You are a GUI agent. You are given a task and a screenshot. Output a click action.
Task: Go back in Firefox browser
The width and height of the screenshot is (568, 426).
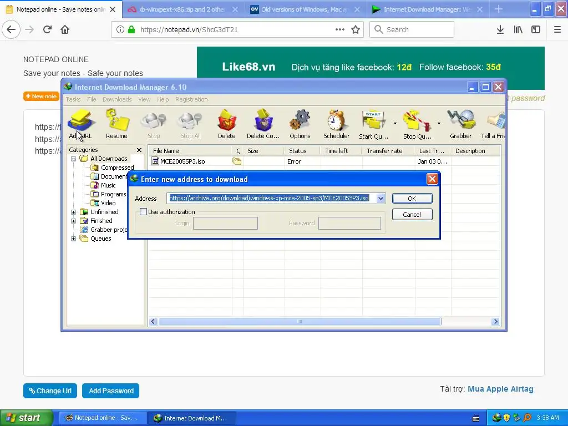point(11,29)
